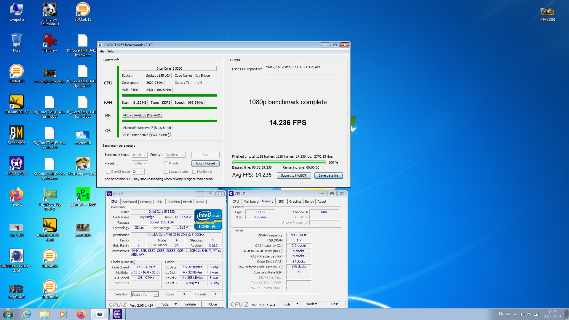Click the Intel Core i5 3330 name field

click(x=169, y=68)
